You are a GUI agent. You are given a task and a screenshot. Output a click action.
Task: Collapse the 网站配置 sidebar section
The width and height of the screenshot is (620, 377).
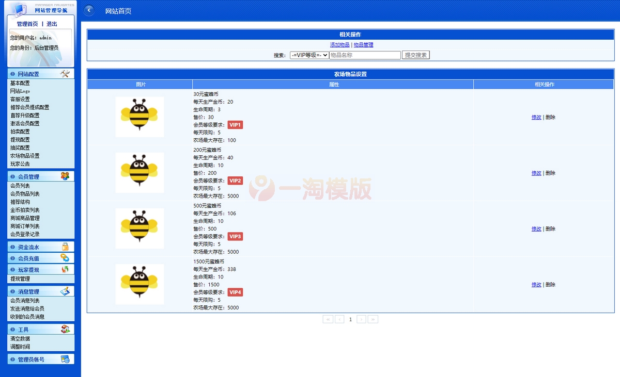click(28, 74)
